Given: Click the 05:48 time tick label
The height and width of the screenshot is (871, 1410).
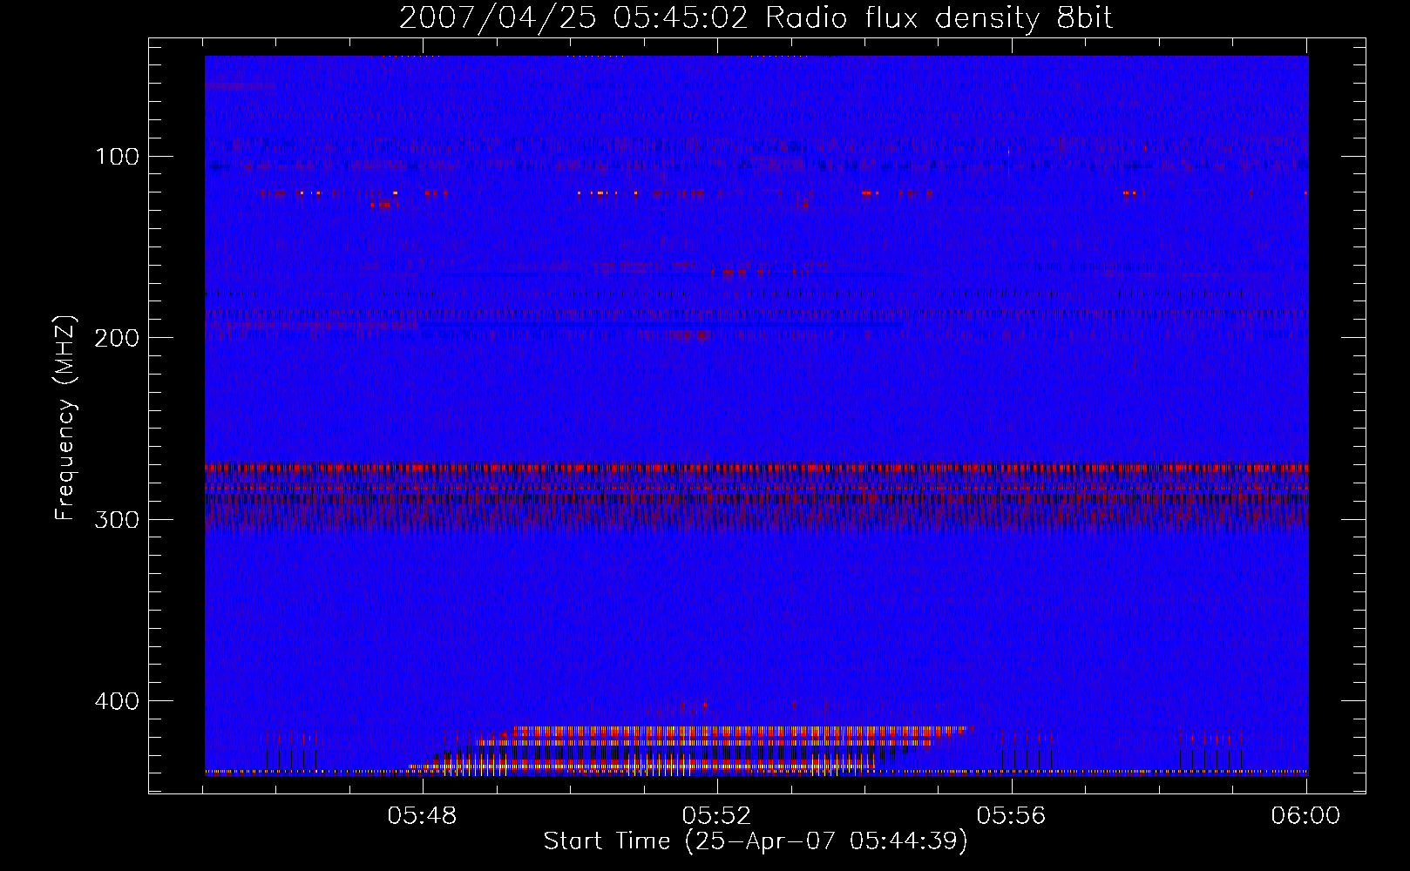Looking at the screenshot, I should click(423, 816).
